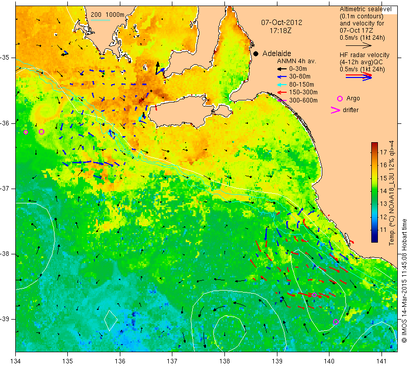
Task: Click the '200 1000m' depth legend label
Action: click(108, 15)
